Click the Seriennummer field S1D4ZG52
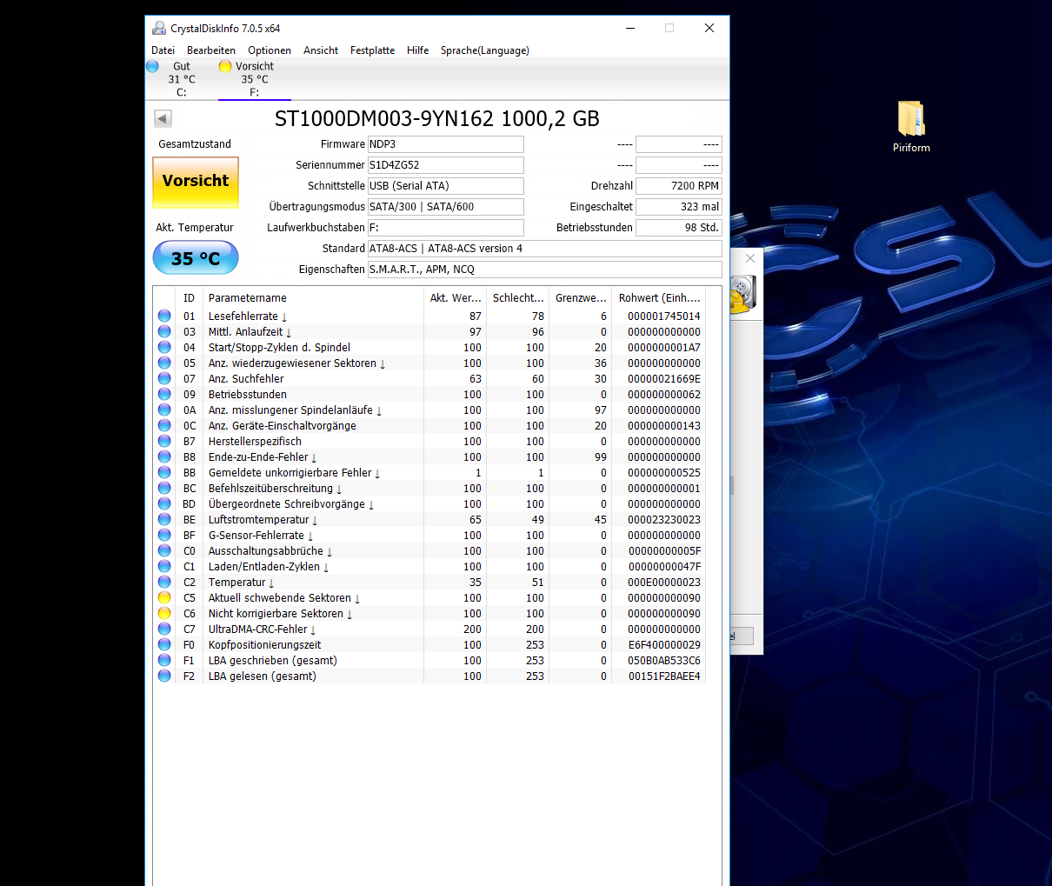The width and height of the screenshot is (1052, 886). 446,165
